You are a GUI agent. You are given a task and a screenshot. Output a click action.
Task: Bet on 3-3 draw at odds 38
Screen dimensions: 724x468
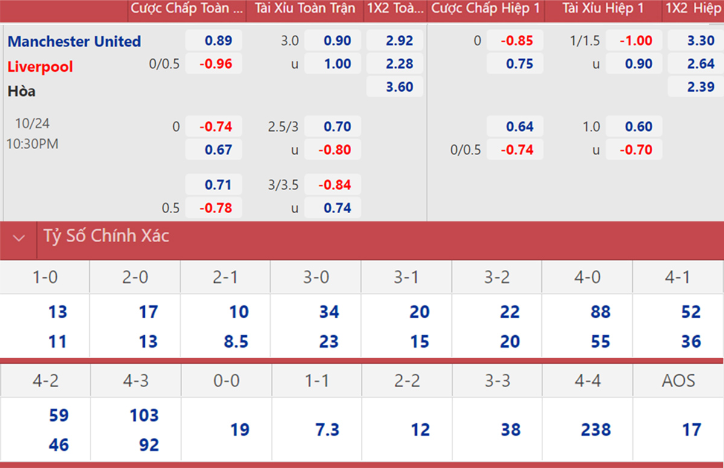510,430
